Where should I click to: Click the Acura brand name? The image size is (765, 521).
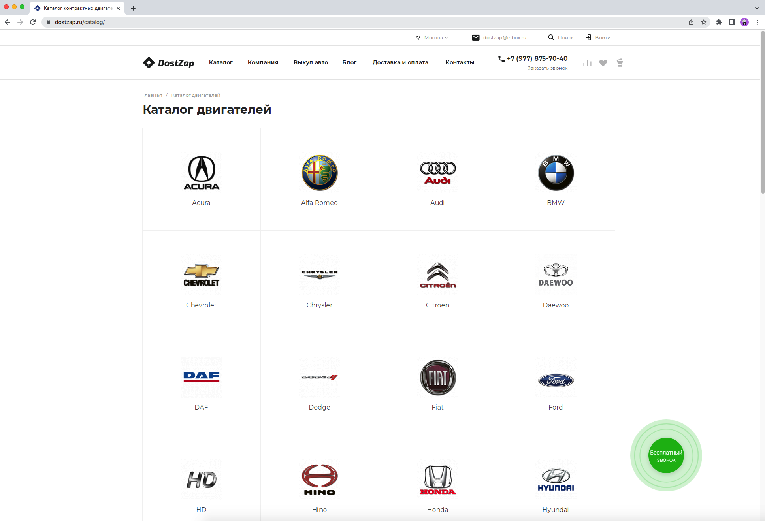tap(201, 203)
